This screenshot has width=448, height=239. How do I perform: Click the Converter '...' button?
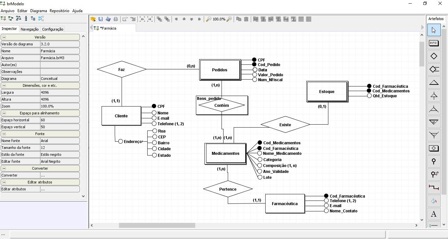tap(60, 175)
